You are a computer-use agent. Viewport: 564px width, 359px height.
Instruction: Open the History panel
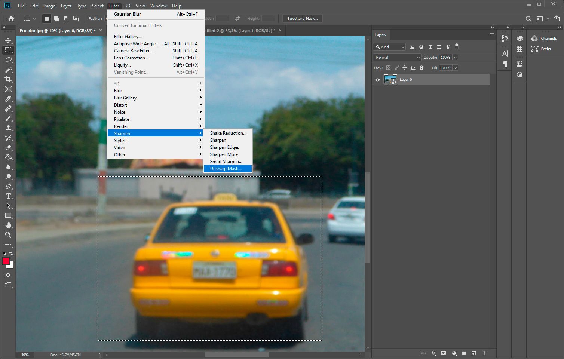click(505, 37)
